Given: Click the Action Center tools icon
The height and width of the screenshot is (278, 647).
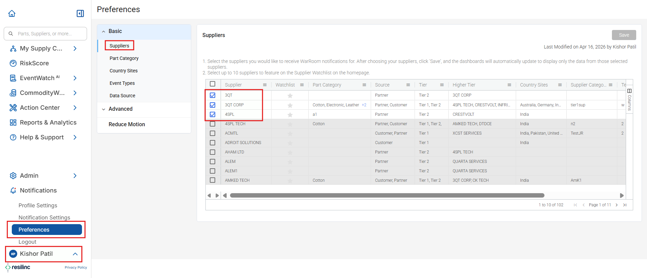Looking at the screenshot, I should 13,108.
